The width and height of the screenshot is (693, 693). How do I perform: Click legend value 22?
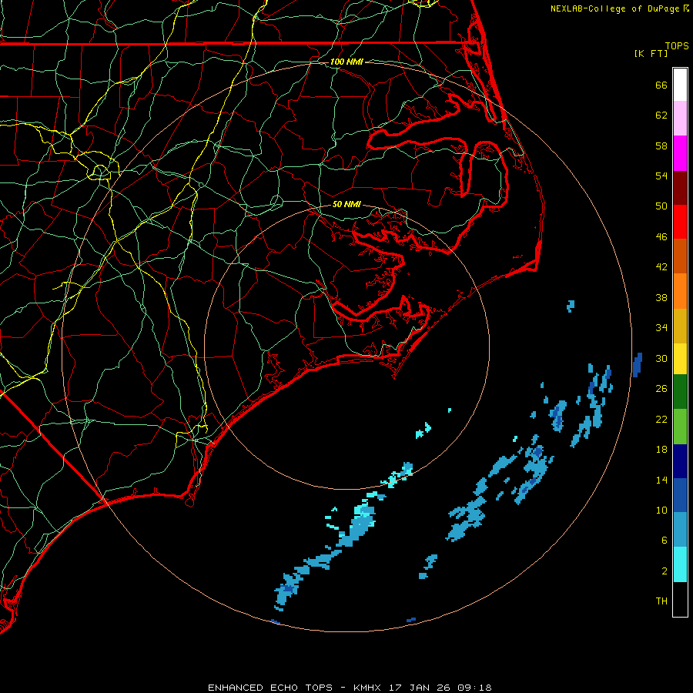[x=661, y=419]
